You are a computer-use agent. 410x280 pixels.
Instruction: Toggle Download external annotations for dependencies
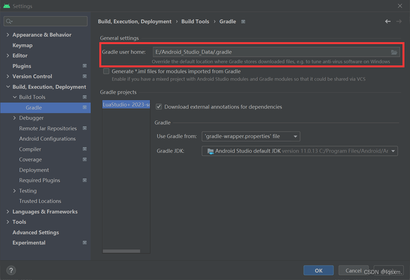159,107
